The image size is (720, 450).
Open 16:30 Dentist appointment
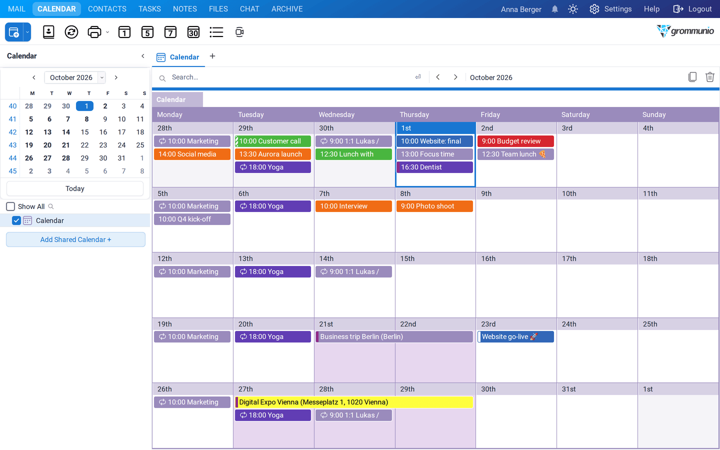434,167
